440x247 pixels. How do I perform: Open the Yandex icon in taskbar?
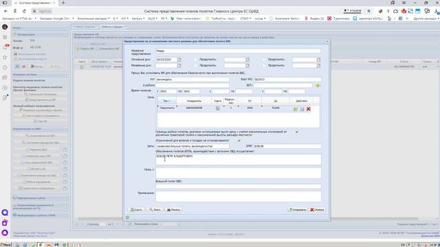point(80,245)
